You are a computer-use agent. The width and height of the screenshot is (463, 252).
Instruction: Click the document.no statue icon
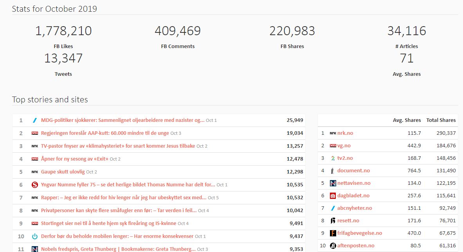[x=333, y=171]
